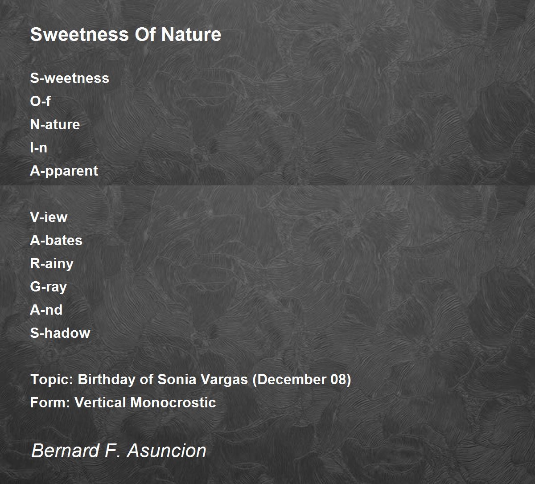The width and height of the screenshot is (535, 484).
Task: Select the line A-nd
Action: pos(46,310)
